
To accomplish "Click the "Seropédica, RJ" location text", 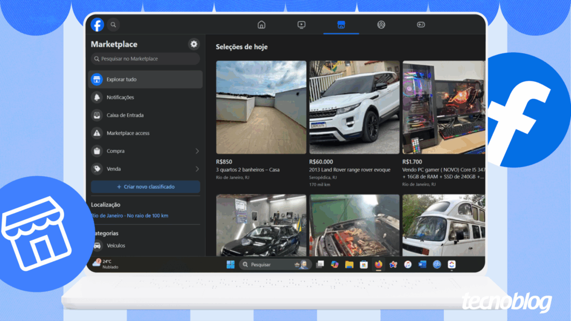I will (323, 177).
